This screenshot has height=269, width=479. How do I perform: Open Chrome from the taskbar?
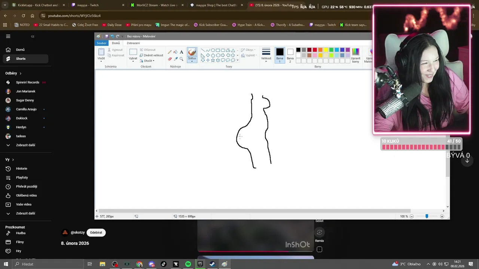[x=139, y=264]
